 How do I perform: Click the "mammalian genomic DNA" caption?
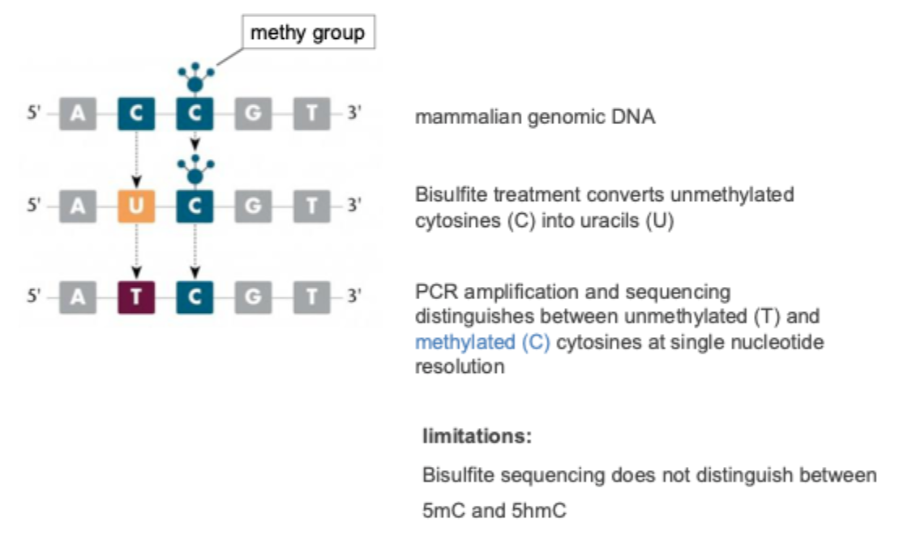click(535, 117)
